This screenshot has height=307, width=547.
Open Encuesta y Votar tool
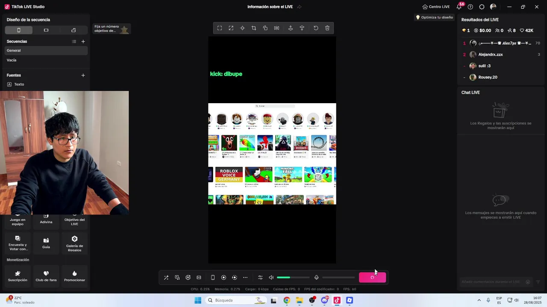coord(18,243)
